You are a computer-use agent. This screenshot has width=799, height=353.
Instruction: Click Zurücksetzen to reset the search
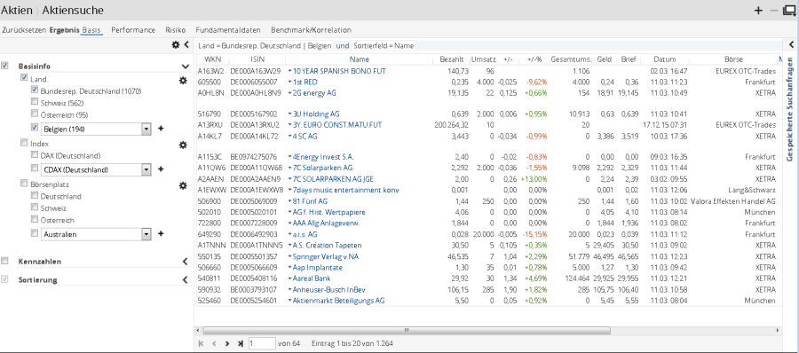tap(24, 30)
